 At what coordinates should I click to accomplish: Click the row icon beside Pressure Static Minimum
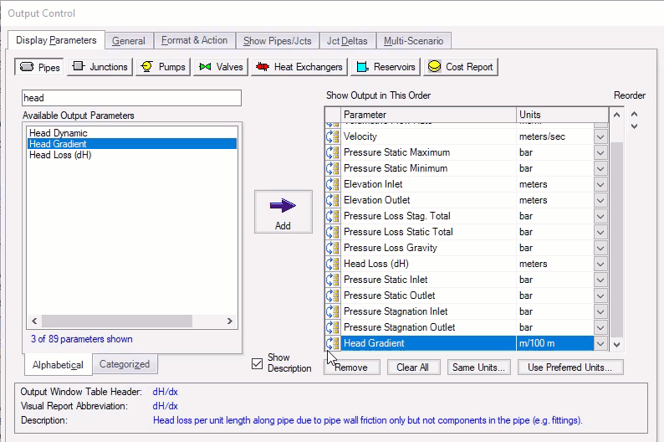point(333,168)
